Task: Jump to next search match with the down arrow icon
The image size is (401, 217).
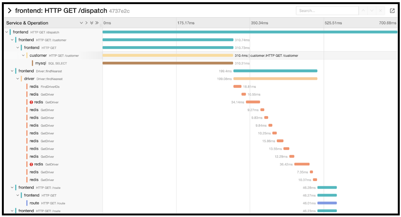Action: pyautogui.click(x=372, y=10)
